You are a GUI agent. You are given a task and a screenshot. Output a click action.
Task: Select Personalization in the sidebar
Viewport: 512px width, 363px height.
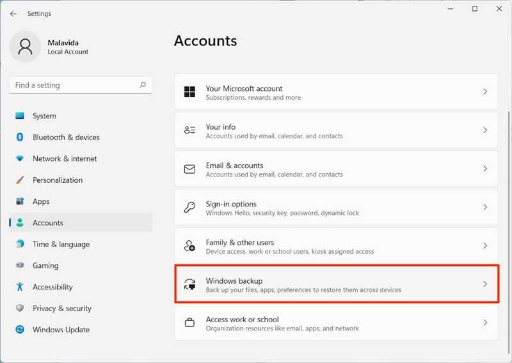[58, 180]
